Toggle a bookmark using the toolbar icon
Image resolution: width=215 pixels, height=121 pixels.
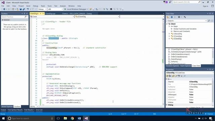pyautogui.click(x=111, y=9)
